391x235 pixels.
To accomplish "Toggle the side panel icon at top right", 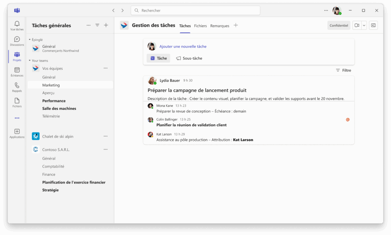I will pos(373,26).
